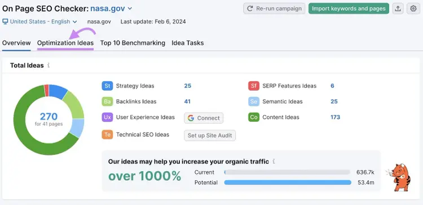Click the Technical SEO Ideas label
423x205 pixels.
click(143, 135)
